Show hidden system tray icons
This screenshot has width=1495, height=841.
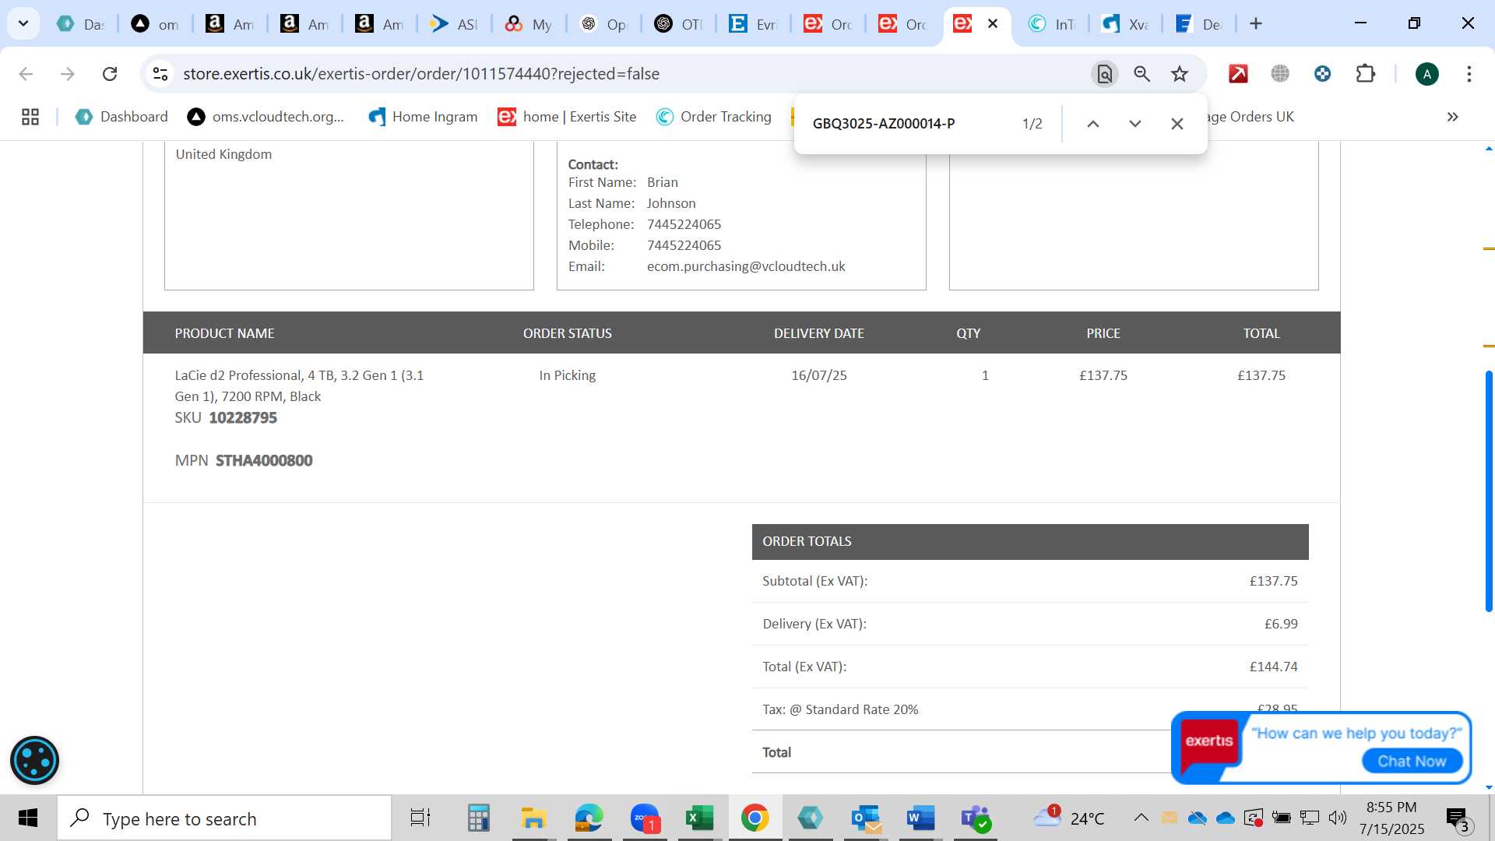click(1141, 818)
